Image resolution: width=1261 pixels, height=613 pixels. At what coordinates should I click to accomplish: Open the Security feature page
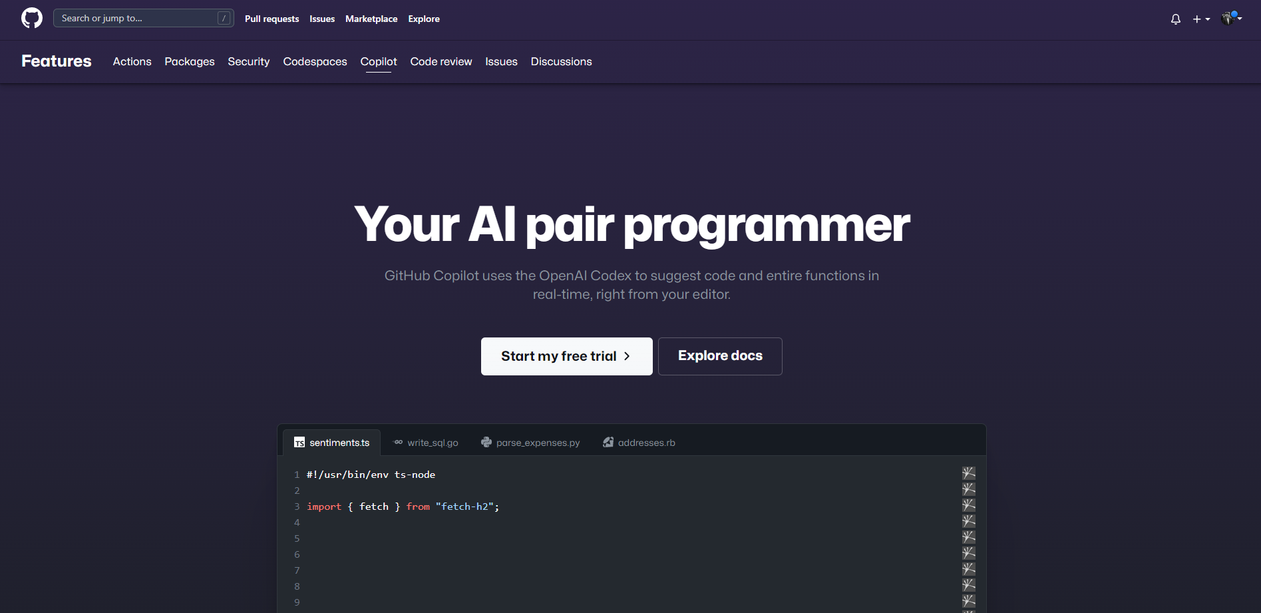pyautogui.click(x=249, y=61)
